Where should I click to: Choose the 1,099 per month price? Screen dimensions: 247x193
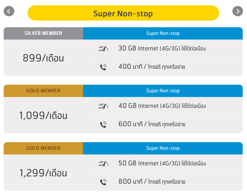[43, 115]
